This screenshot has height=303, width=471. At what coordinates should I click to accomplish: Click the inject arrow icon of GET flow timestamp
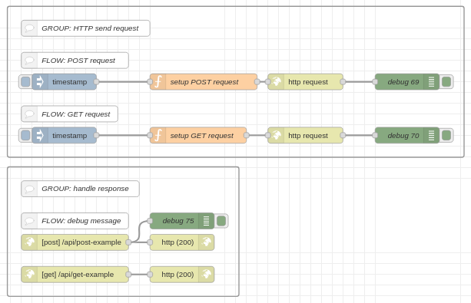click(x=40, y=136)
